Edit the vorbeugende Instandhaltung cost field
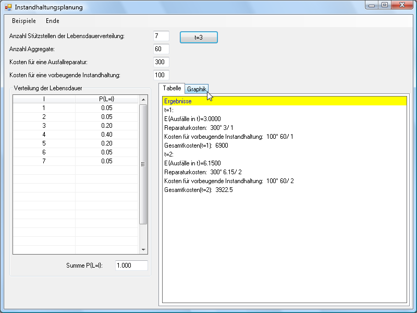Viewport: 417px width, 313px height. pos(161,75)
